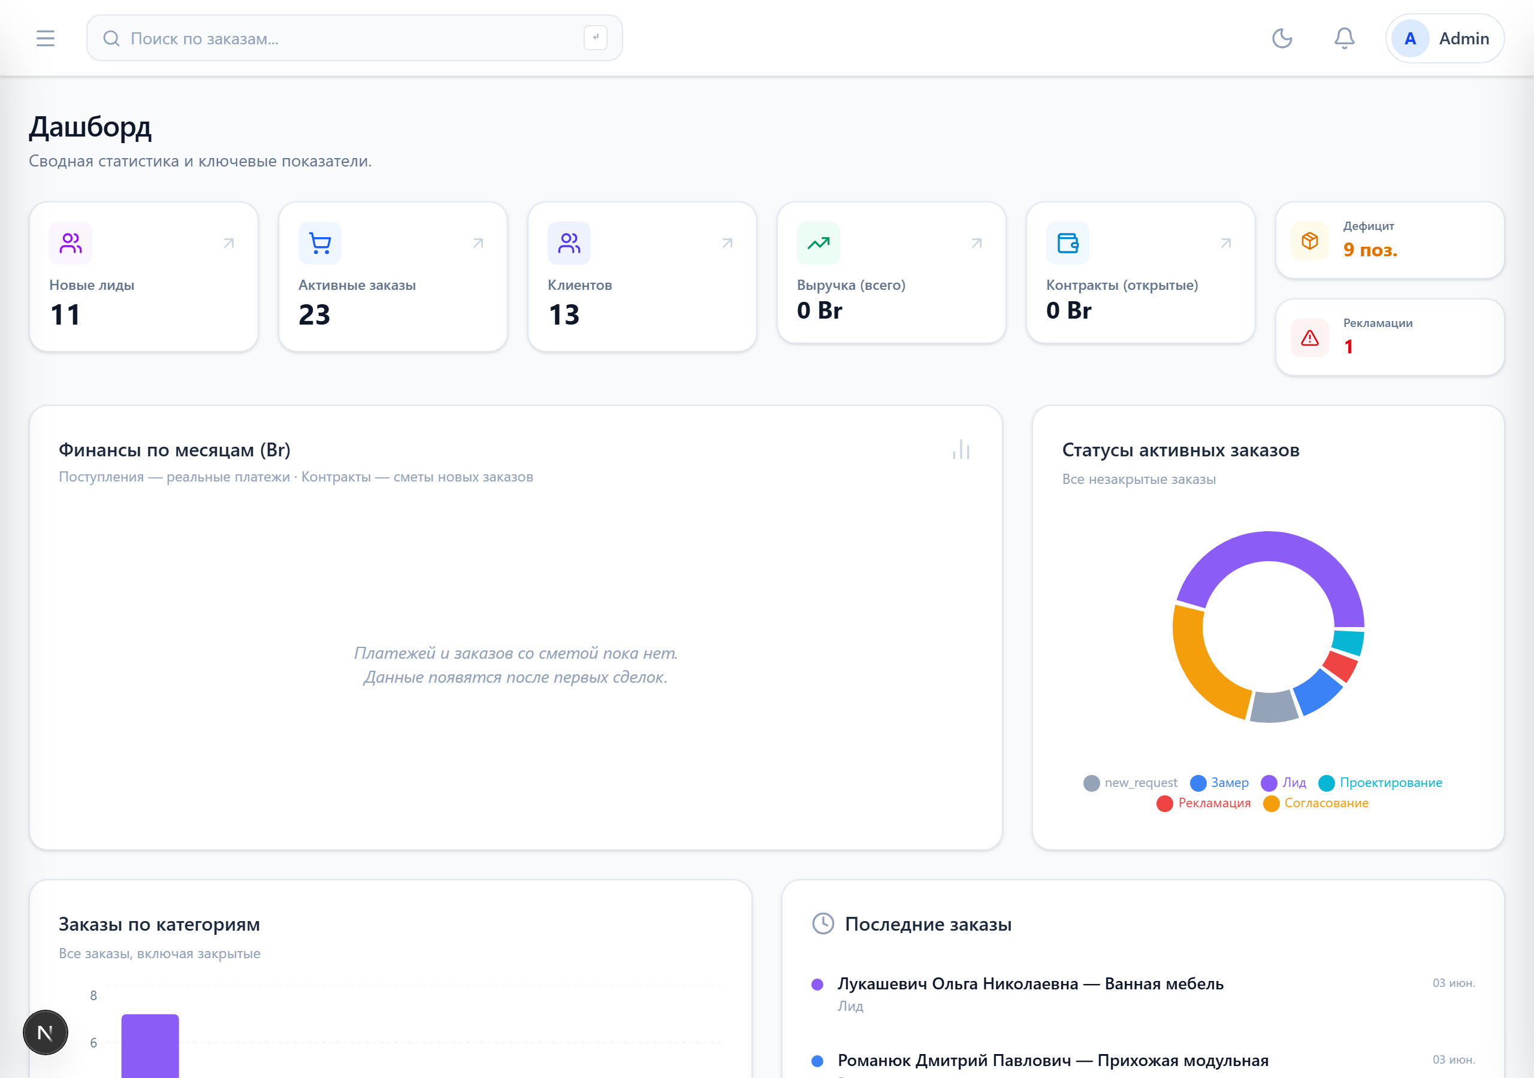Open the Новые лиды card arrow
Viewport: 1534px width, 1078px height.
[x=228, y=243]
